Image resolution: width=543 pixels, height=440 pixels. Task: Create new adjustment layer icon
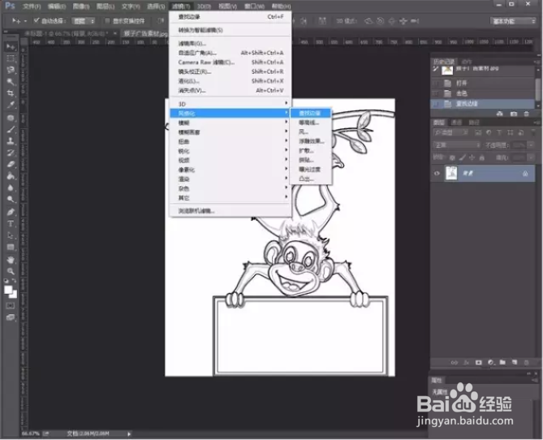491,362
